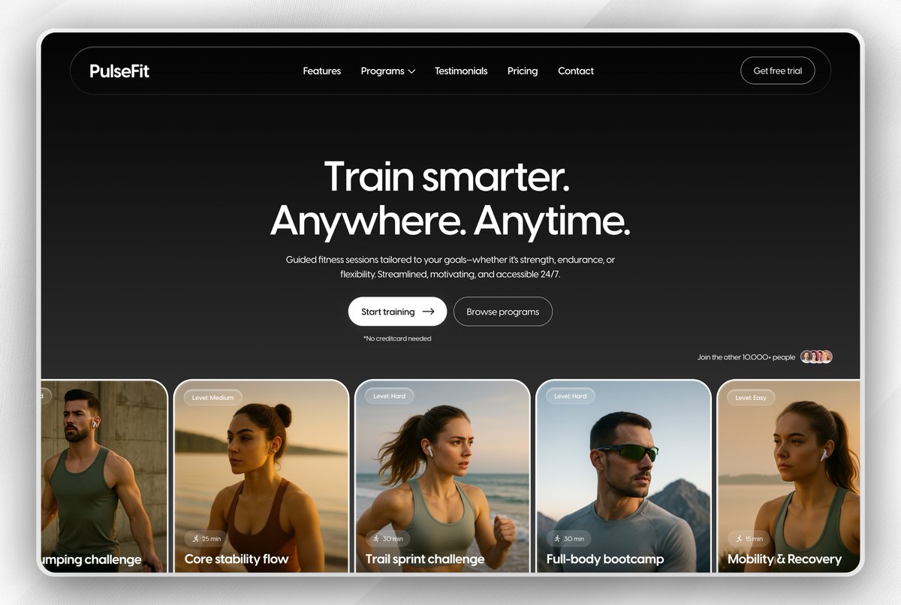The image size is (901, 605).
Task: Open the Trail sprint challenge card
Action: (442, 476)
